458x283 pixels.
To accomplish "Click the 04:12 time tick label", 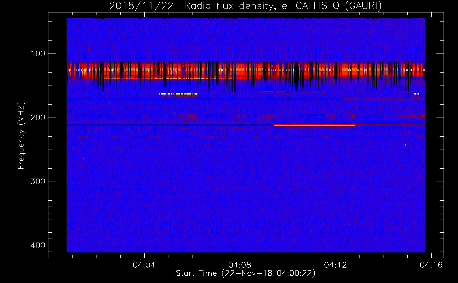I will point(335,265).
